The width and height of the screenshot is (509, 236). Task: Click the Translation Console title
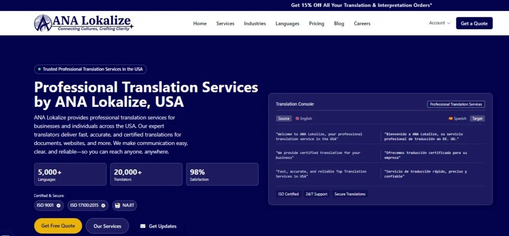tap(295, 104)
